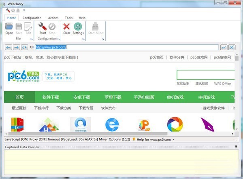Open the Configuration ribbon tab
This screenshot has width=243, height=179.
coord(32,18)
